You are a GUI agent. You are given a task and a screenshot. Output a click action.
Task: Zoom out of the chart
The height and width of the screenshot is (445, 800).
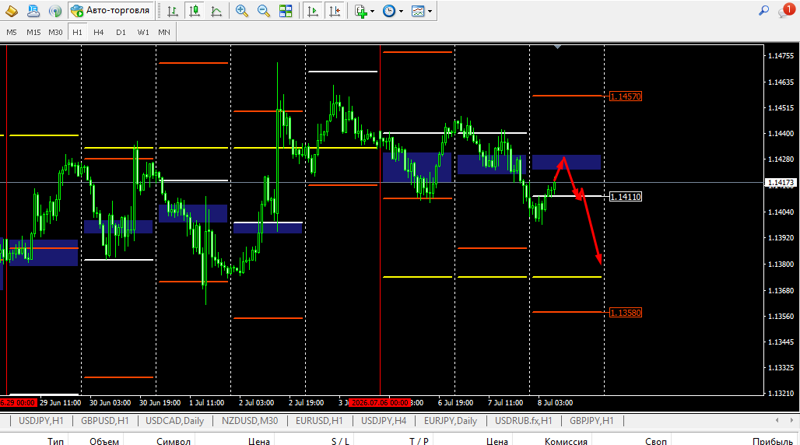click(x=264, y=11)
